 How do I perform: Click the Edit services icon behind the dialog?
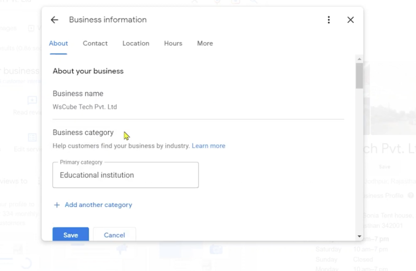click(32, 138)
